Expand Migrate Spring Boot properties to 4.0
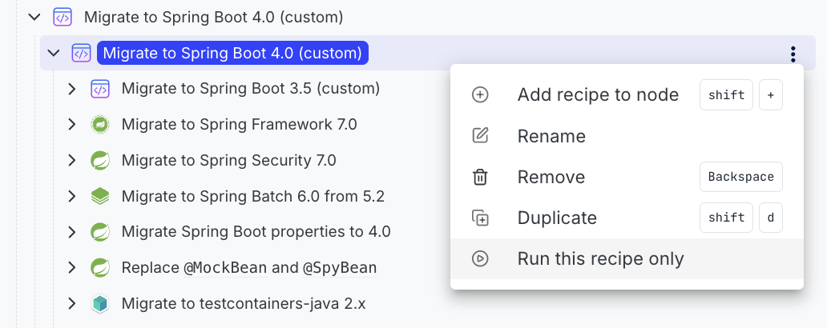Image resolution: width=827 pixels, height=328 pixels. point(72,232)
